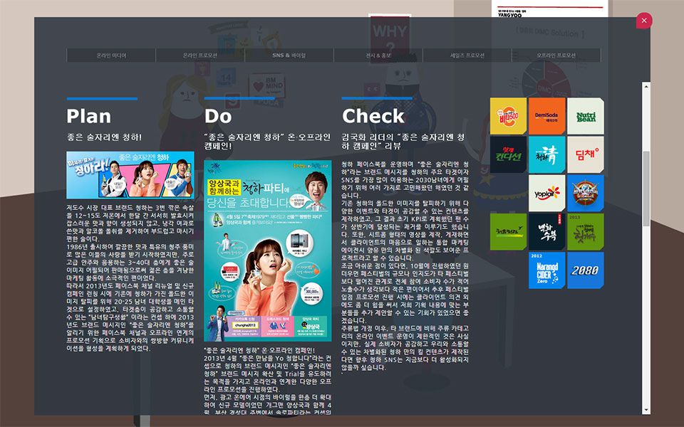Open the 비타500 brand tile

[508, 117]
